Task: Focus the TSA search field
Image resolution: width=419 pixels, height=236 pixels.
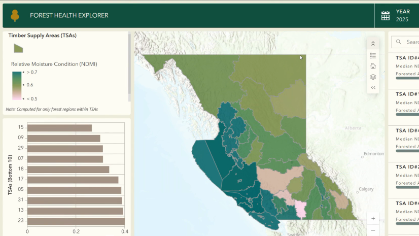Action: [x=405, y=42]
